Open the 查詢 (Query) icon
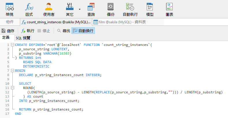This screenshot has width=228, height=118. (x=91, y=9)
